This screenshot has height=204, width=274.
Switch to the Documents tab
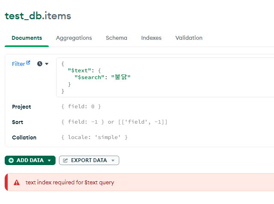pyautogui.click(x=27, y=38)
